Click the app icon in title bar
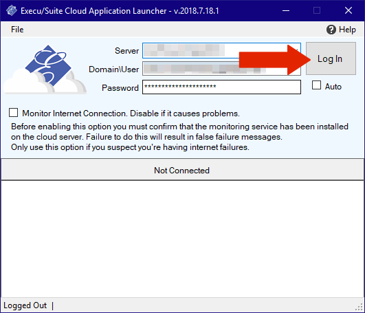 point(12,10)
